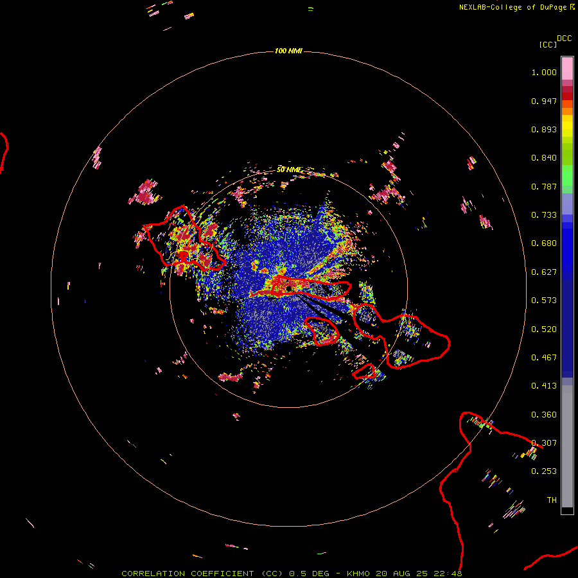The height and width of the screenshot is (578, 578).
Task: Select the 0.467 scale label
Action: (544, 358)
